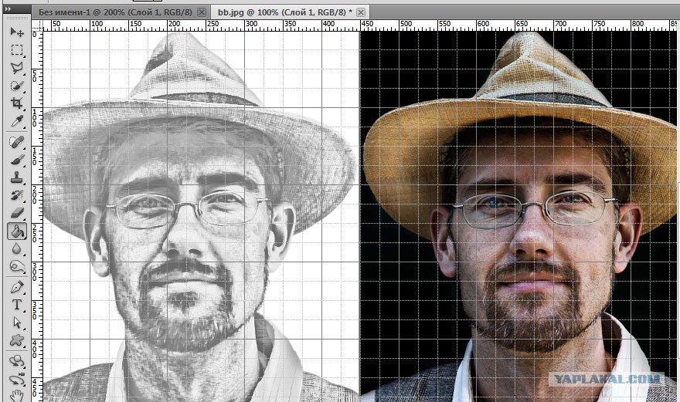Select the Eyedropper tool
The image size is (680, 402).
pyautogui.click(x=17, y=121)
